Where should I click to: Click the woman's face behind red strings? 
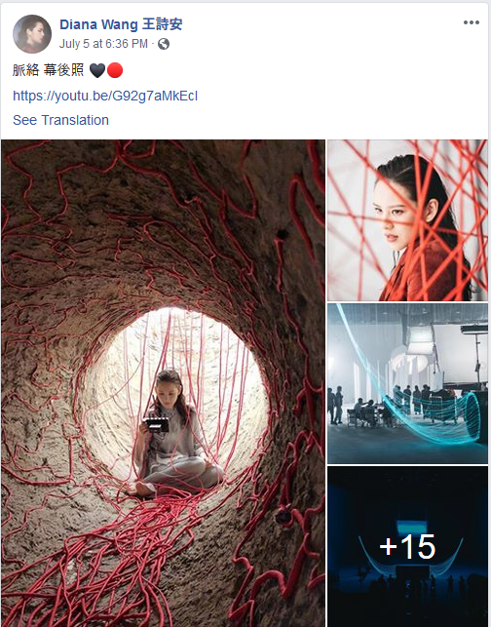click(394, 216)
